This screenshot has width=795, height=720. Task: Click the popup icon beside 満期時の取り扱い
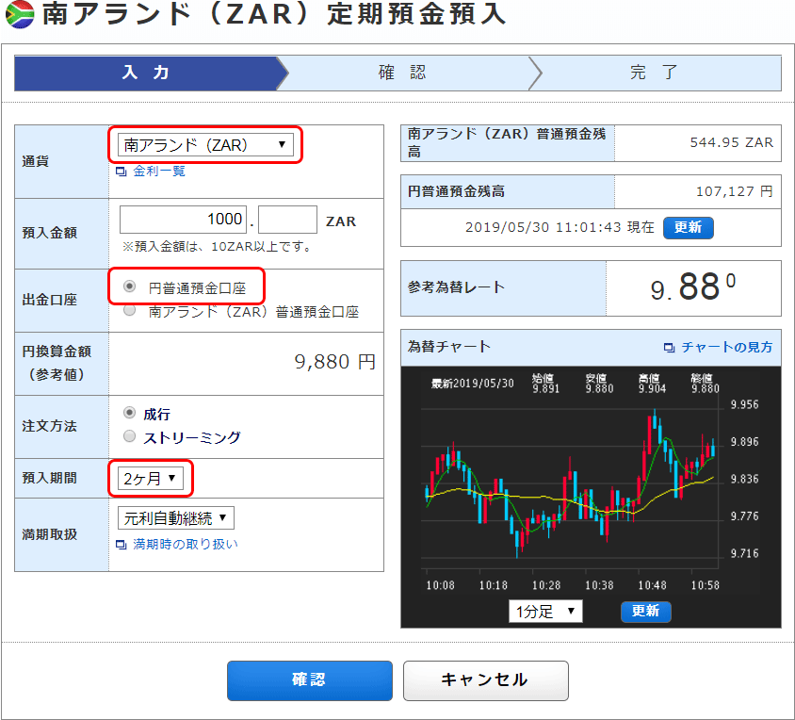point(122,545)
